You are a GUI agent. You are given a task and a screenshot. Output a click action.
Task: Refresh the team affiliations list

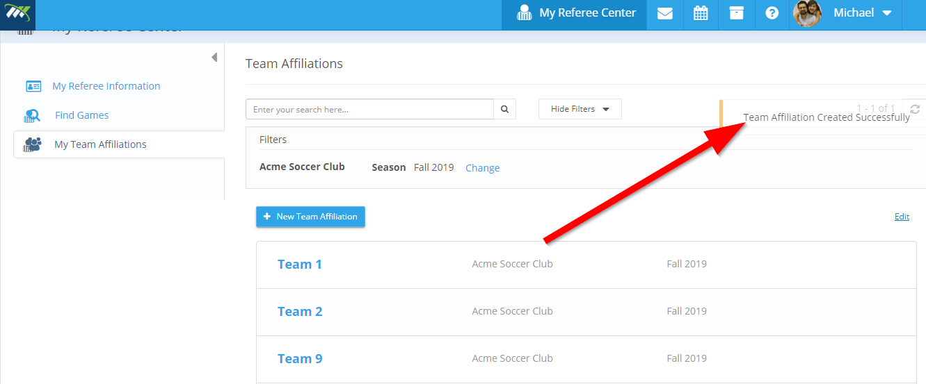pos(915,109)
